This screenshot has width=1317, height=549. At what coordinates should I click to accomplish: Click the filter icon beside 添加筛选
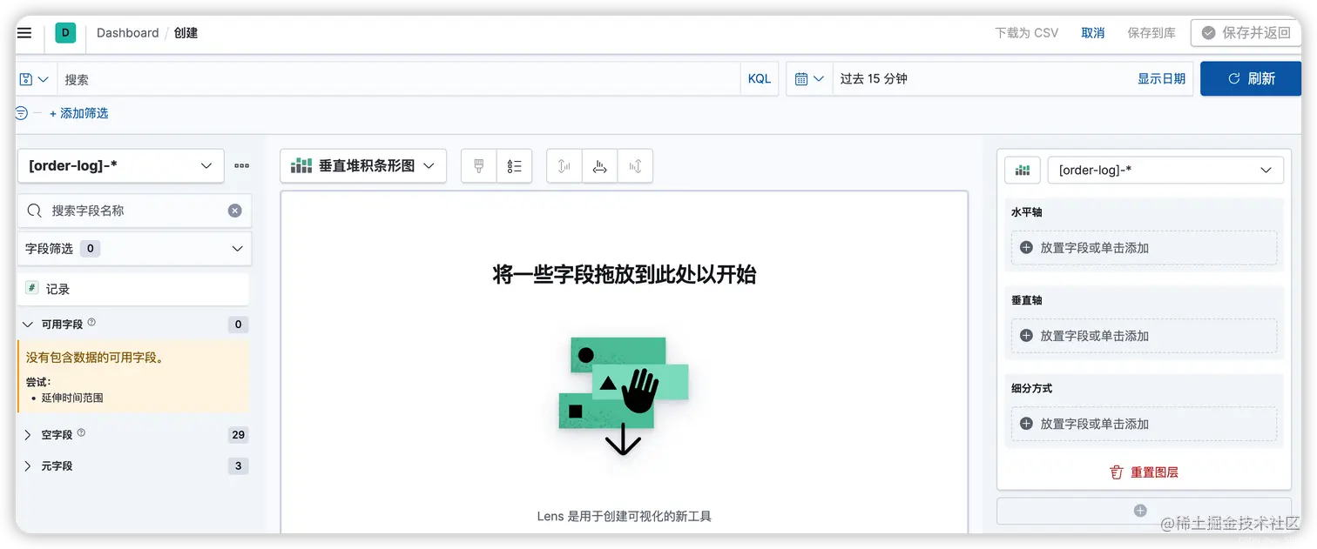point(18,112)
